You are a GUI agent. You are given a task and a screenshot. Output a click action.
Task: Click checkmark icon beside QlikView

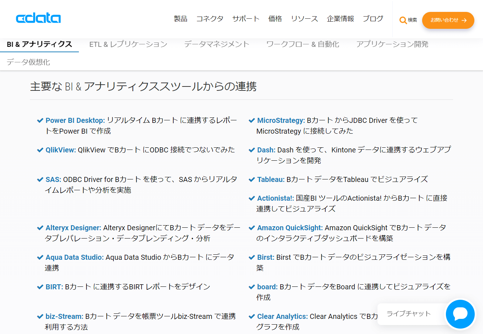[x=40, y=150]
